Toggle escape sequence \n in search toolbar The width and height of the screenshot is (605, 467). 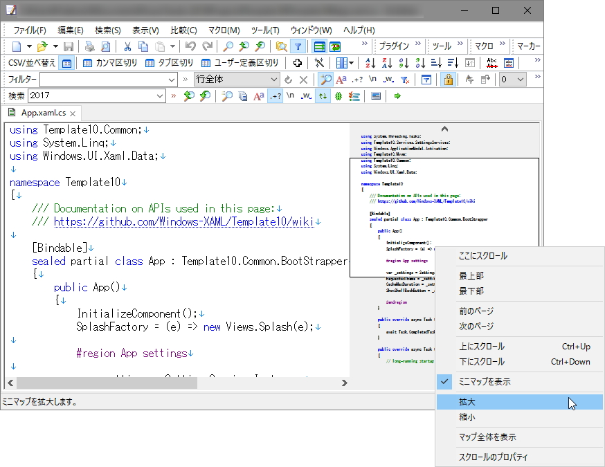point(290,95)
